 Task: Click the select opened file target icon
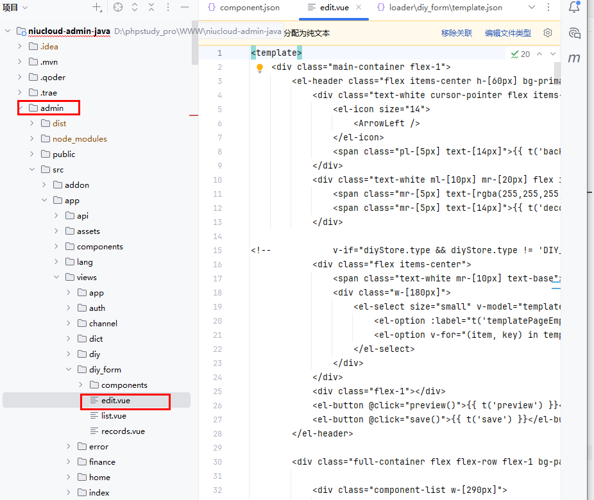coord(117,8)
